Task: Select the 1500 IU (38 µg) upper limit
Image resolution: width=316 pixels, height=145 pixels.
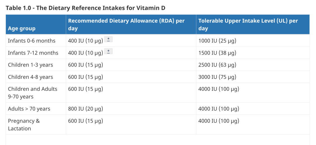Action: (217, 53)
